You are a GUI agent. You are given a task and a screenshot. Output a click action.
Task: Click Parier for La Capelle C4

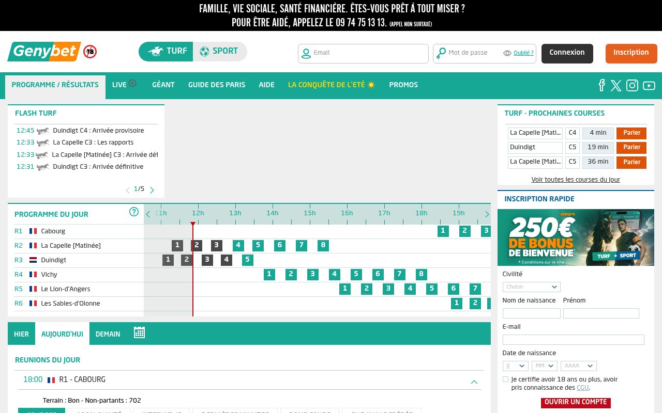631,133
